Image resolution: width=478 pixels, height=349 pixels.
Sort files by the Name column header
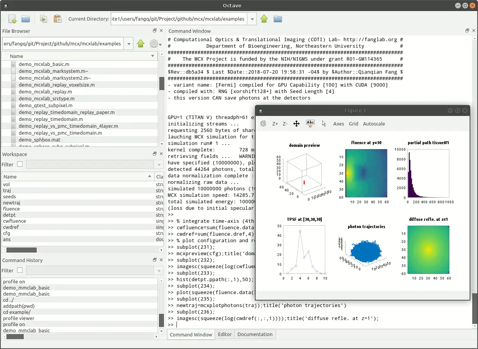point(79,56)
